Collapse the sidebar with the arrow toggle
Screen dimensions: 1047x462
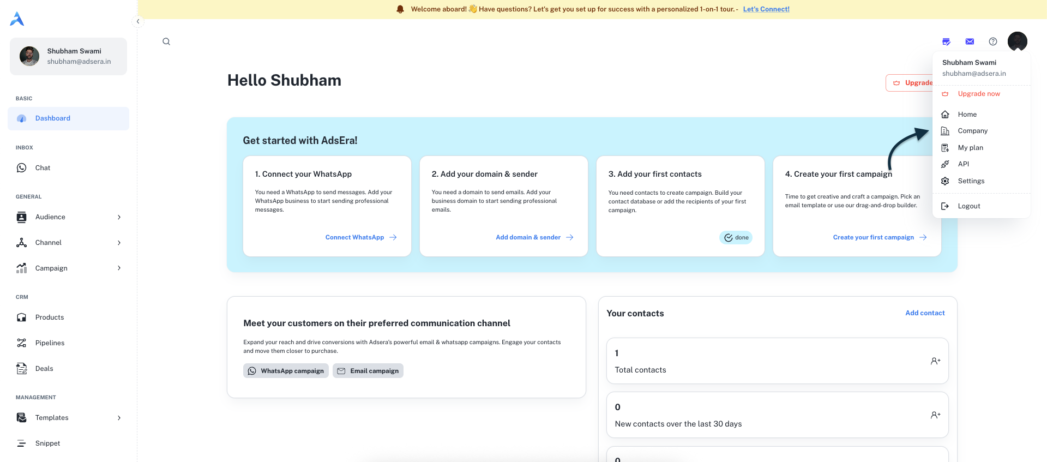[138, 21]
